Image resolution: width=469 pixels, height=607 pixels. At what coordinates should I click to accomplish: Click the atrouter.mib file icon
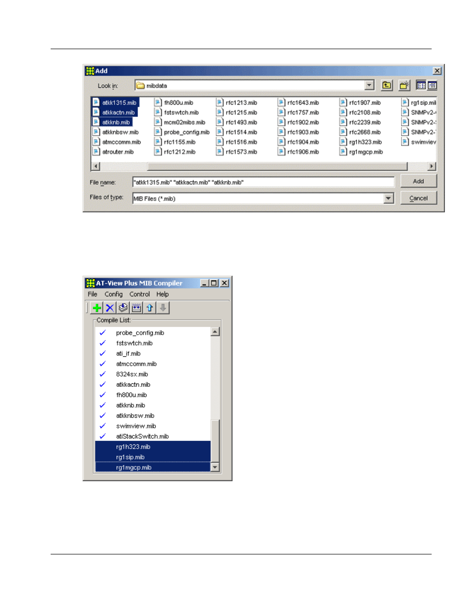[x=96, y=151]
